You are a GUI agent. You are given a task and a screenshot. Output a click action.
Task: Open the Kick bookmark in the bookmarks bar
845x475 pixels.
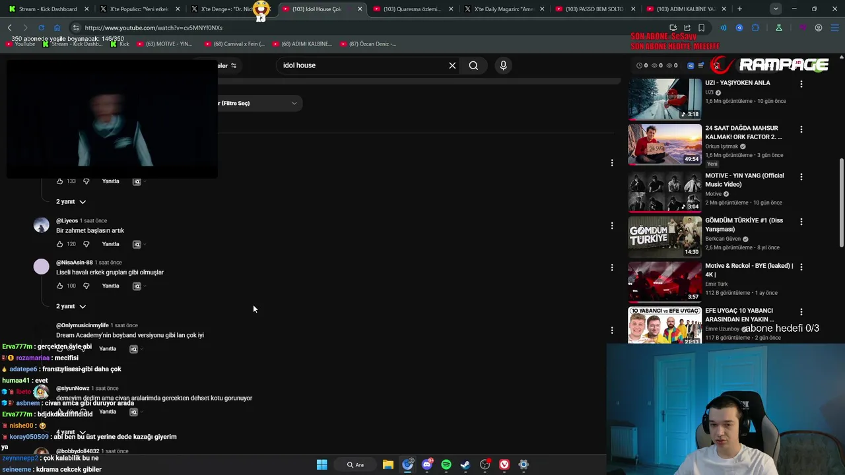click(x=119, y=44)
